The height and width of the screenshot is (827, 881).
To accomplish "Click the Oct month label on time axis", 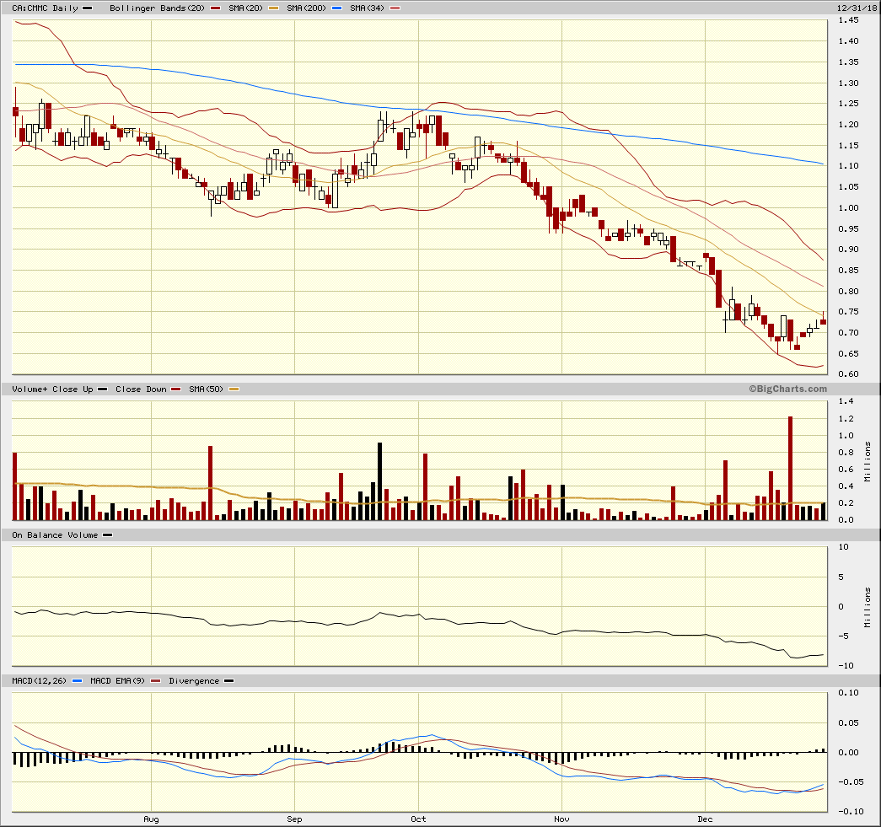I will 419,819.
